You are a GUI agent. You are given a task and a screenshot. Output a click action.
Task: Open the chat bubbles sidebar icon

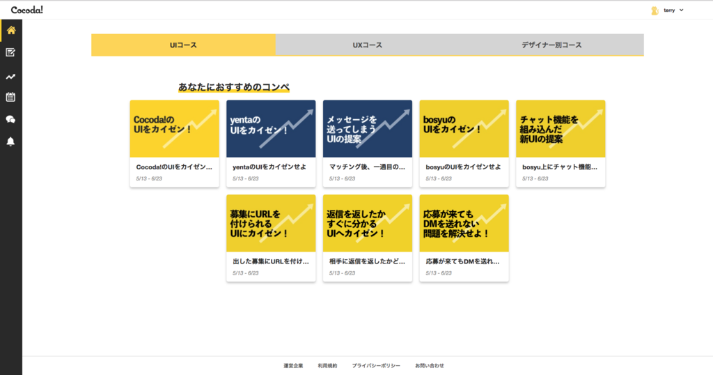(x=10, y=119)
